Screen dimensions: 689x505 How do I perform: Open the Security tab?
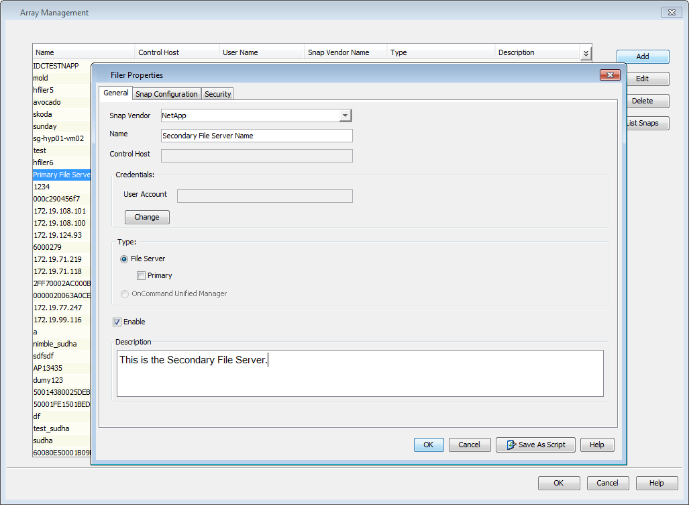(218, 94)
